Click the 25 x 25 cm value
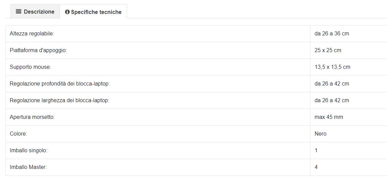 pos(328,50)
